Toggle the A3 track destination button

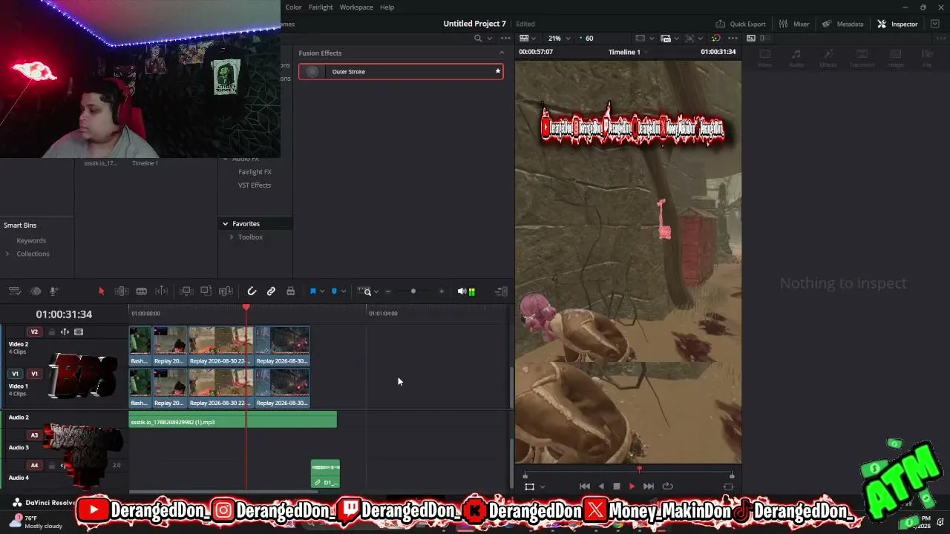34,435
